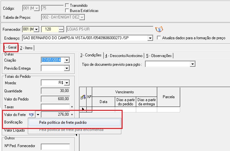Open the 5 - Observações tab

tap(159, 56)
